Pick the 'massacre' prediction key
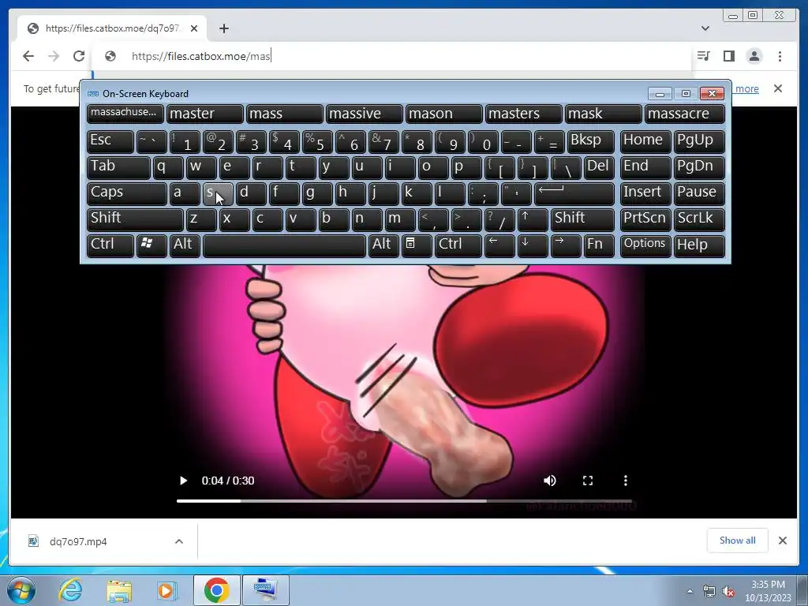This screenshot has height=606, width=808. [x=685, y=114]
